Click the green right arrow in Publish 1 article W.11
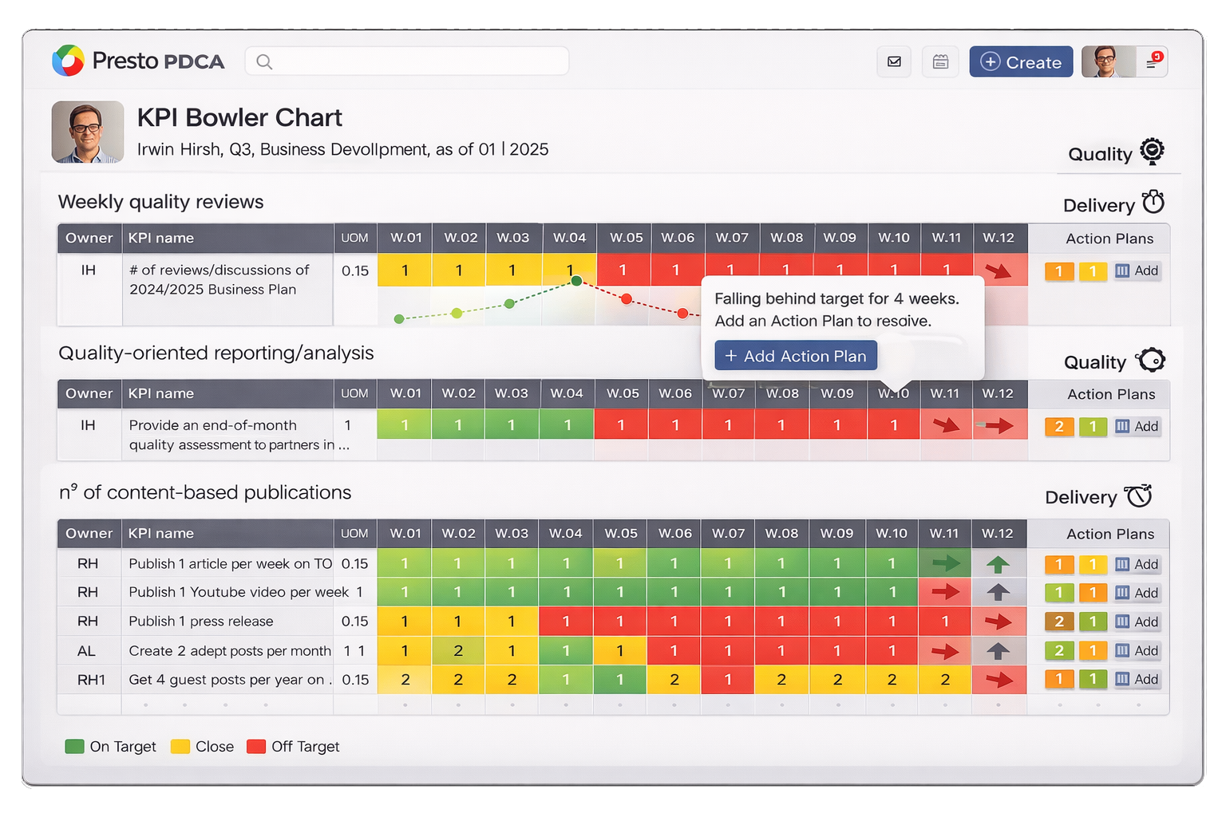The width and height of the screenshot is (1226, 817). pos(946,563)
